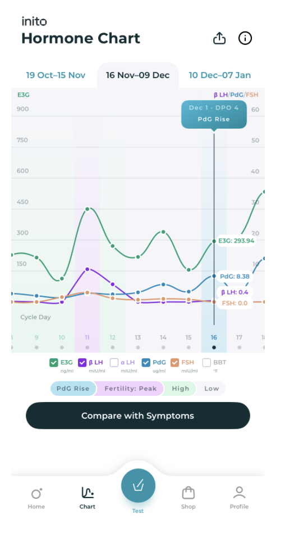Open the Profile person icon

239,493
